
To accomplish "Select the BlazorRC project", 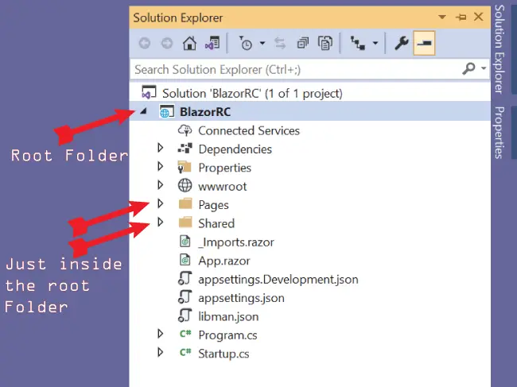I will 204,112.
